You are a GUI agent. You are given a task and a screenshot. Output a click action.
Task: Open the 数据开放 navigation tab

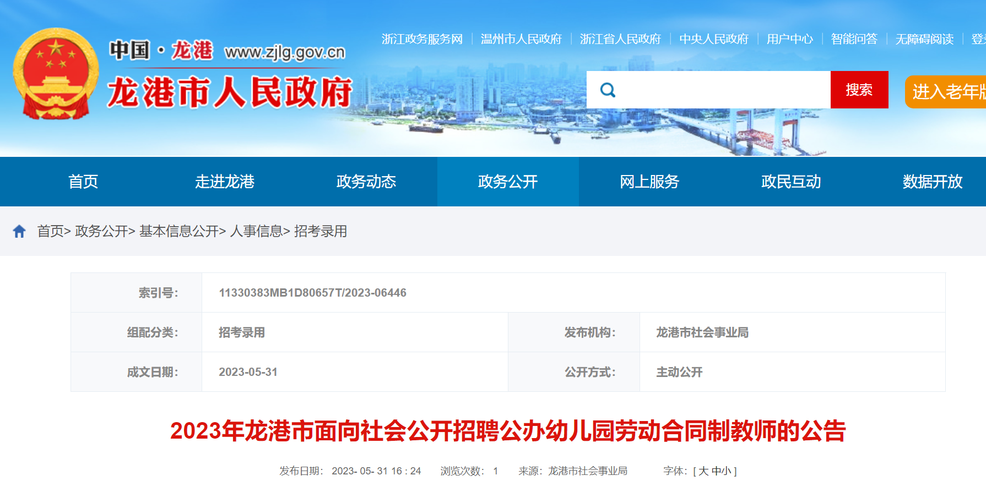tap(932, 182)
